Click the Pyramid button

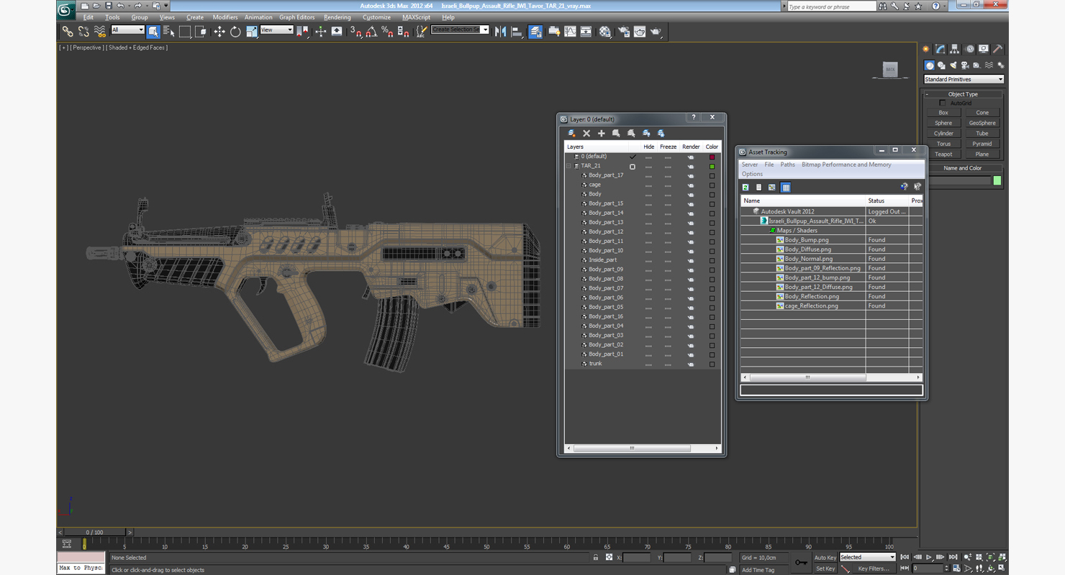point(982,144)
